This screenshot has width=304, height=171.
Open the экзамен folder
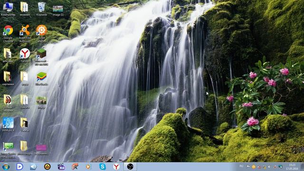[x=24, y=9]
